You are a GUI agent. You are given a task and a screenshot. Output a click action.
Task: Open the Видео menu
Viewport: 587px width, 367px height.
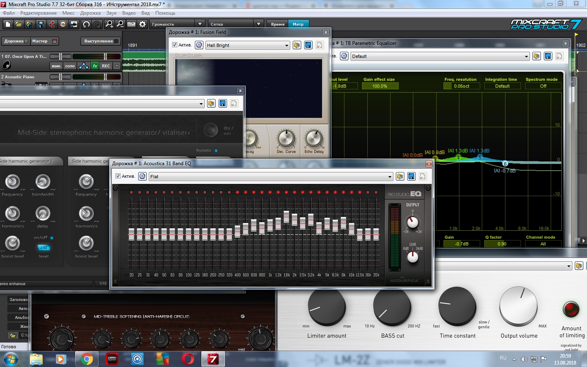(x=129, y=13)
